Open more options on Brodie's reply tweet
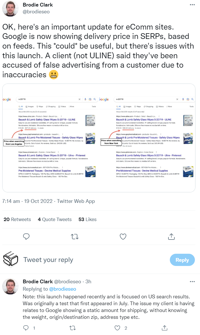 (x=192, y=281)
